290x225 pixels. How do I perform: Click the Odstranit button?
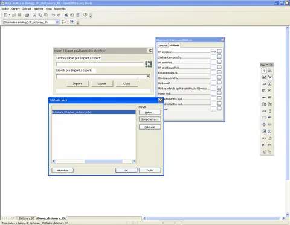pos(150,127)
